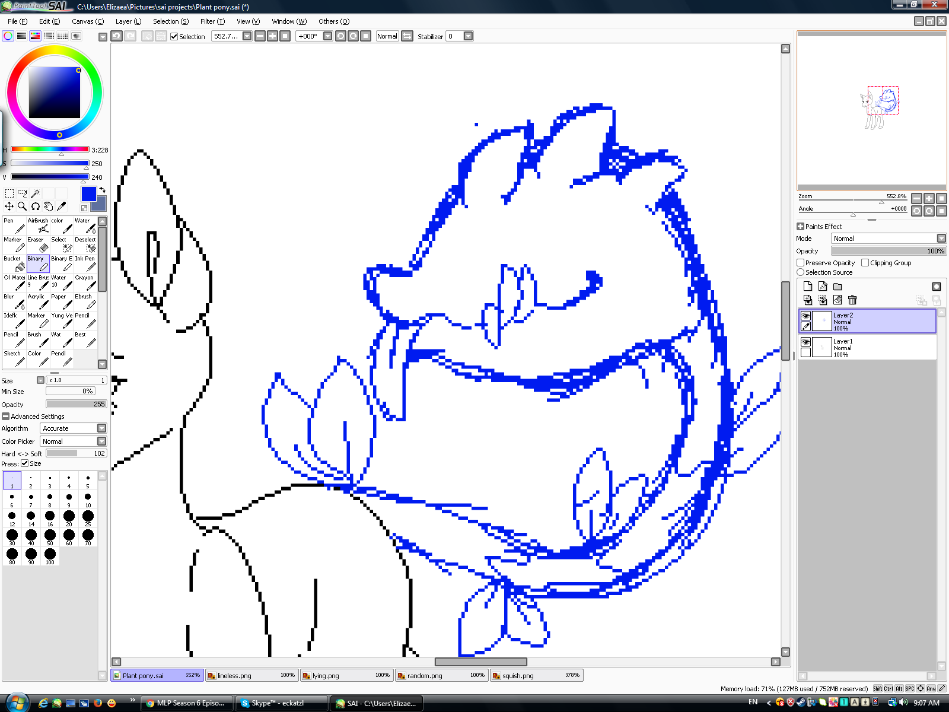Open the Stabilizer dropdown
Viewport: 949px width, 712px height.
pos(469,36)
